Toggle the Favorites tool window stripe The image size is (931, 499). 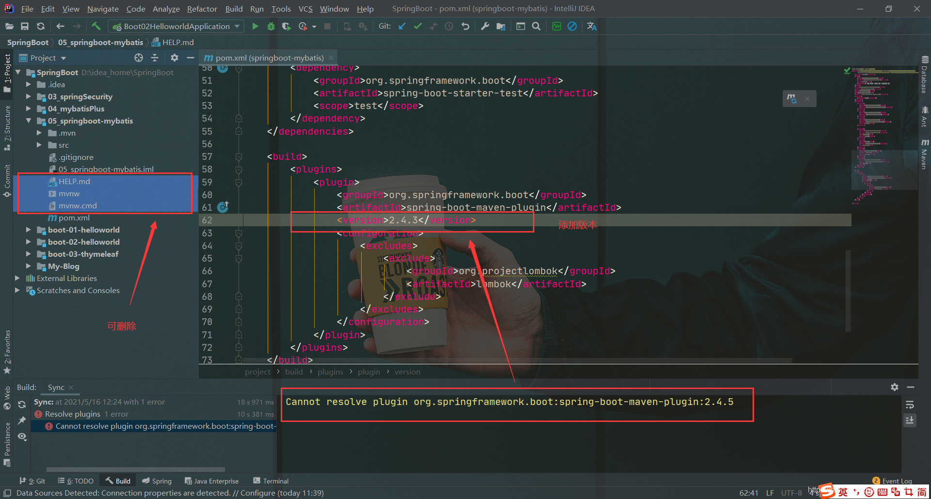7,352
